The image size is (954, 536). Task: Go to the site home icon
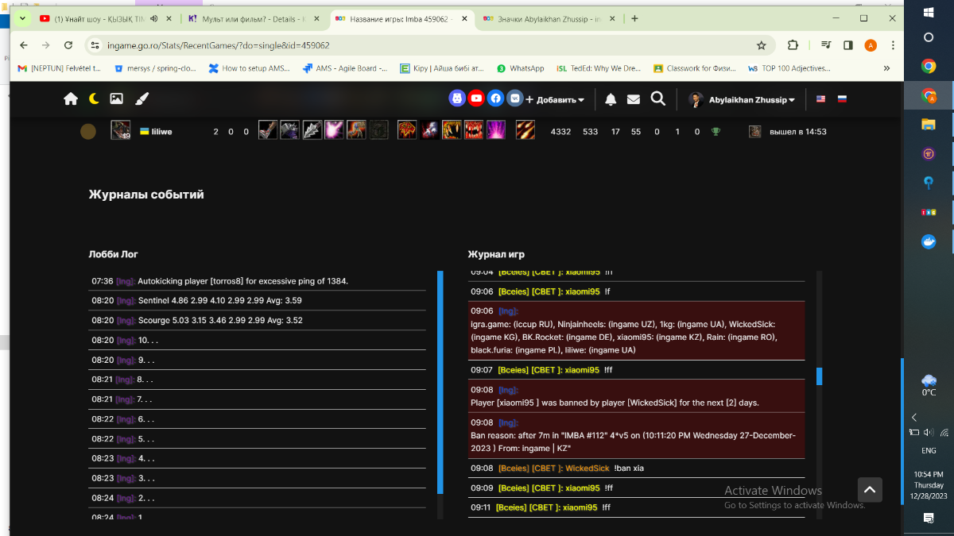pyautogui.click(x=71, y=98)
